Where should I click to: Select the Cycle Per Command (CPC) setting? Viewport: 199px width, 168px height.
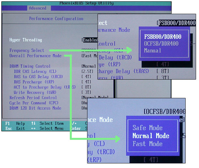[34, 103]
